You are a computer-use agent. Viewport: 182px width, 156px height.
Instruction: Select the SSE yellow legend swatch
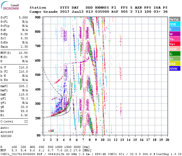point(174,64)
